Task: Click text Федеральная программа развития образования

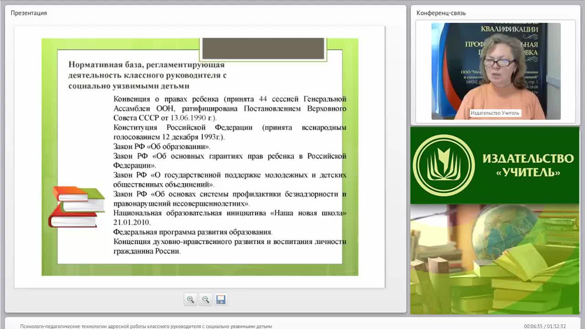Action: pos(192,232)
